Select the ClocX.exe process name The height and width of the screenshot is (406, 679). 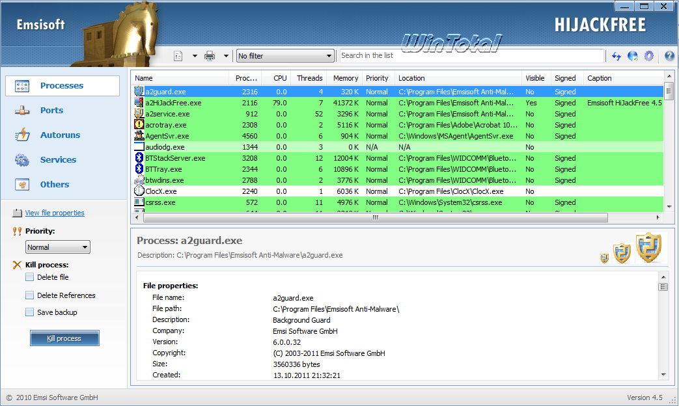pos(161,191)
